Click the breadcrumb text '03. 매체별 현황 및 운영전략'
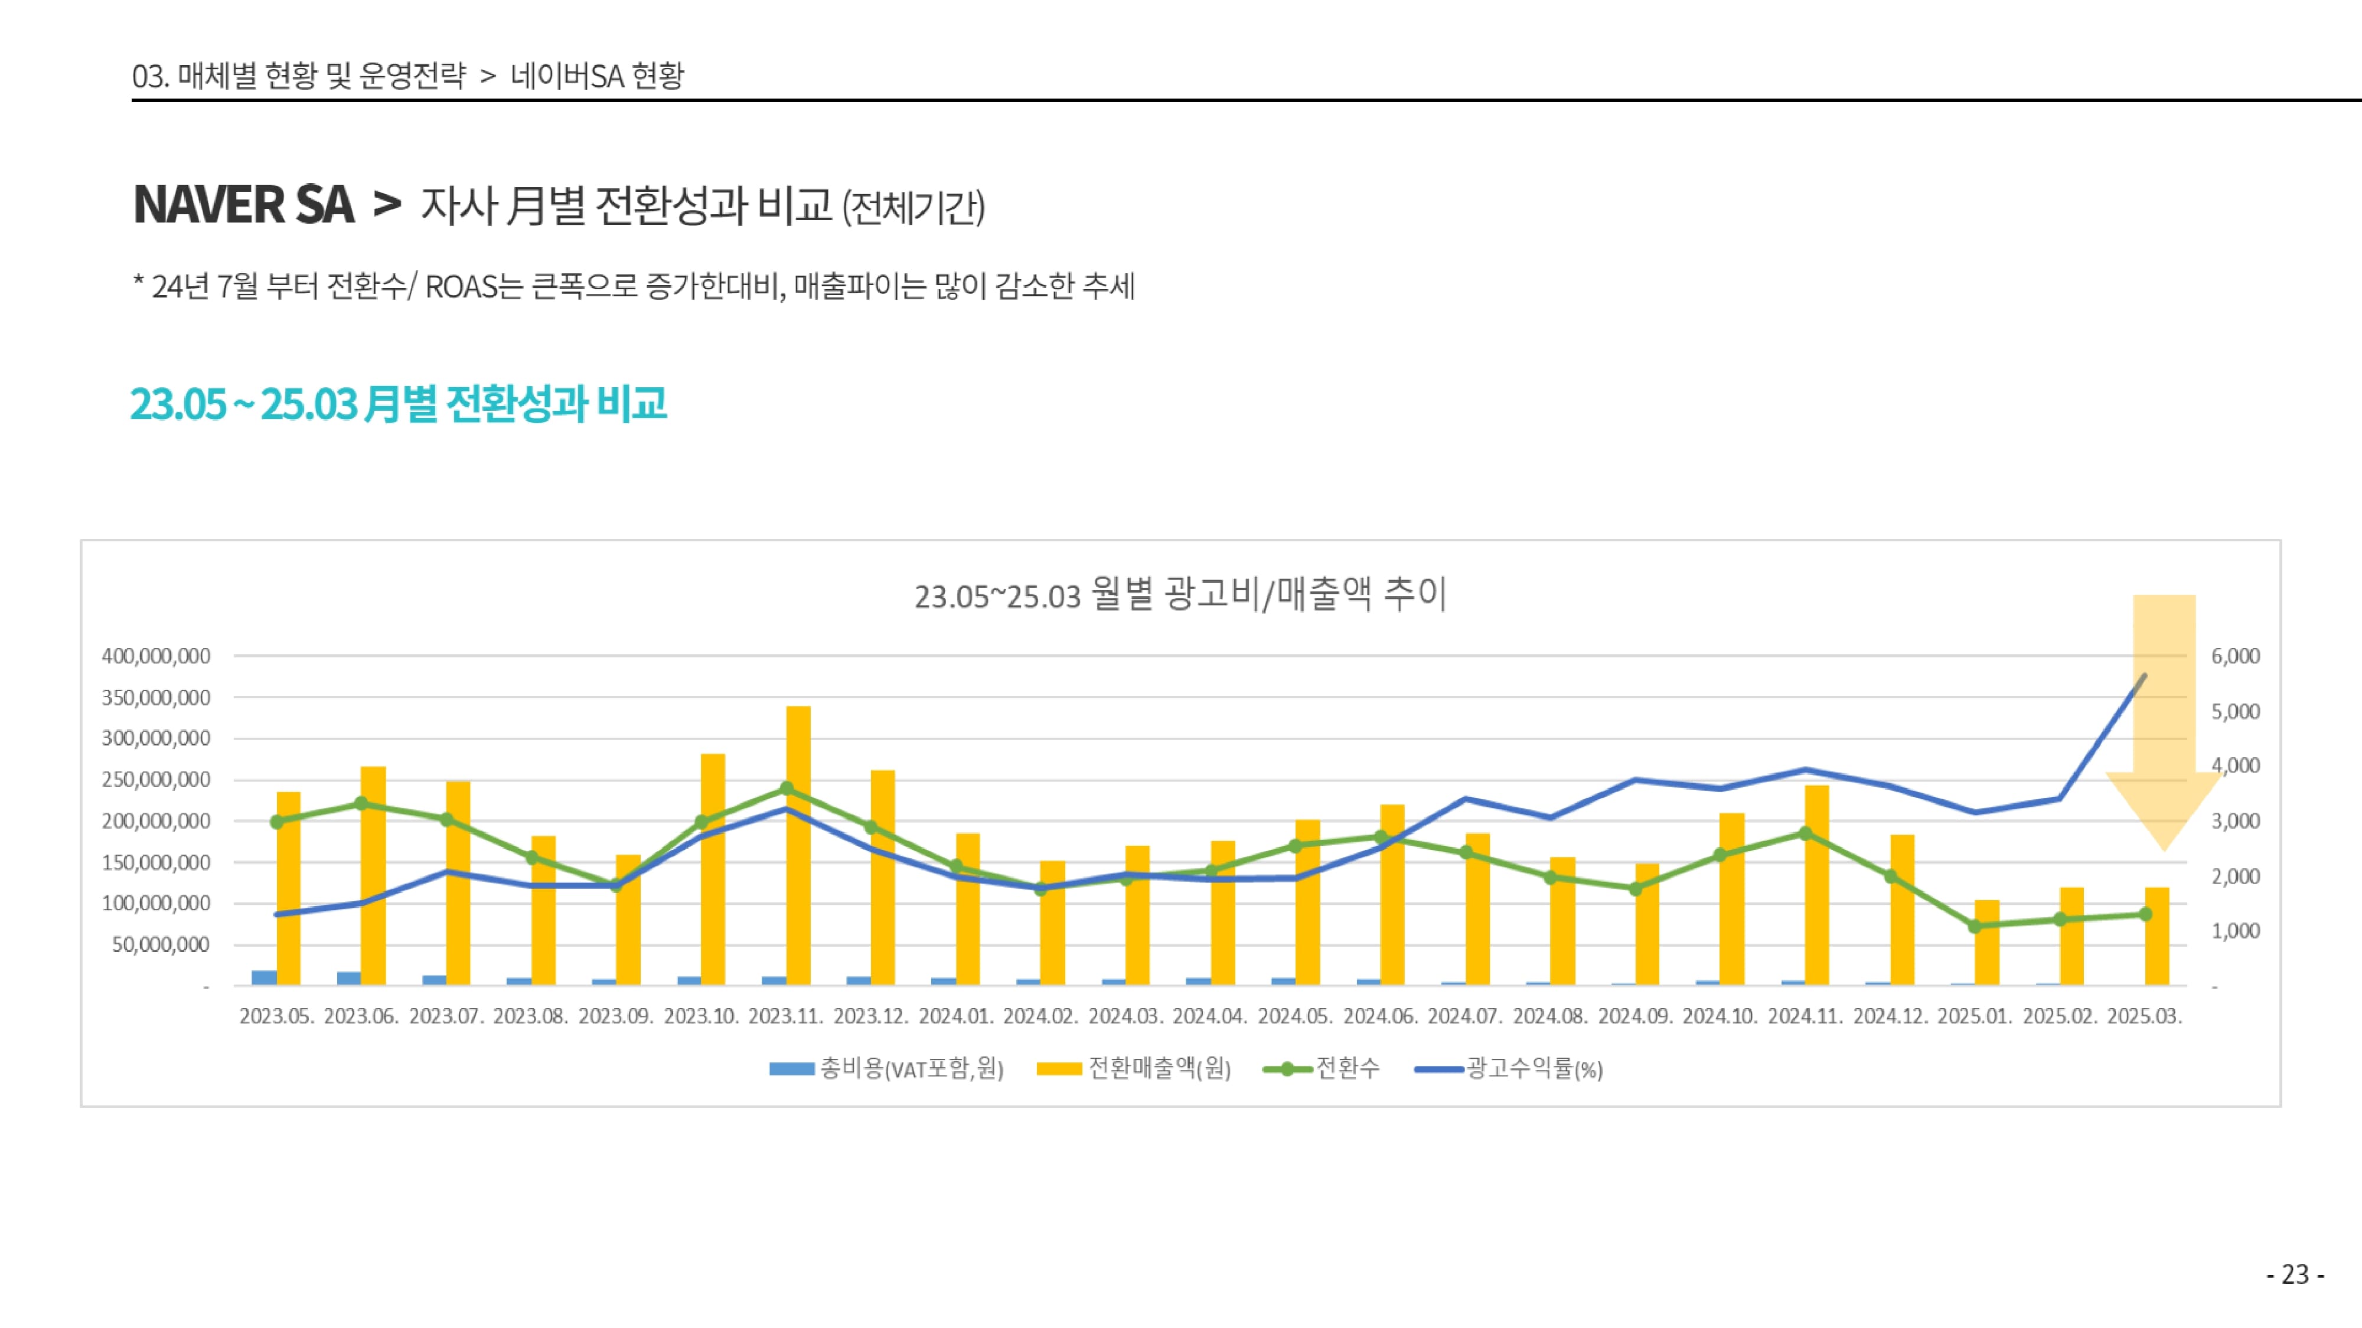 click(299, 75)
